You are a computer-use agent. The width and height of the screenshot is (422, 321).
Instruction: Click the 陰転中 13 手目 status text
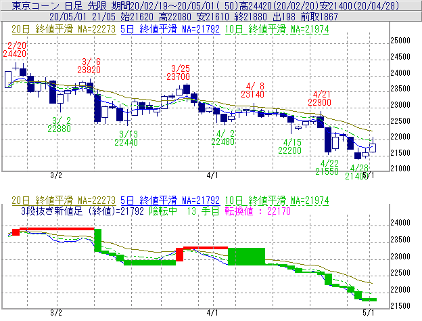pyautogui.click(x=185, y=211)
